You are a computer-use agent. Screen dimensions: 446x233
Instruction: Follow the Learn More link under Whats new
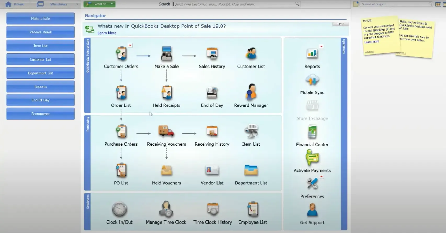(x=107, y=33)
